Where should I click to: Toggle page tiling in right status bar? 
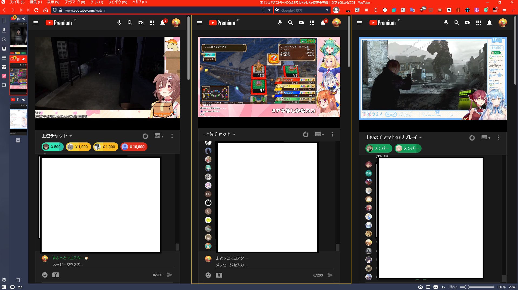click(428, 287)
